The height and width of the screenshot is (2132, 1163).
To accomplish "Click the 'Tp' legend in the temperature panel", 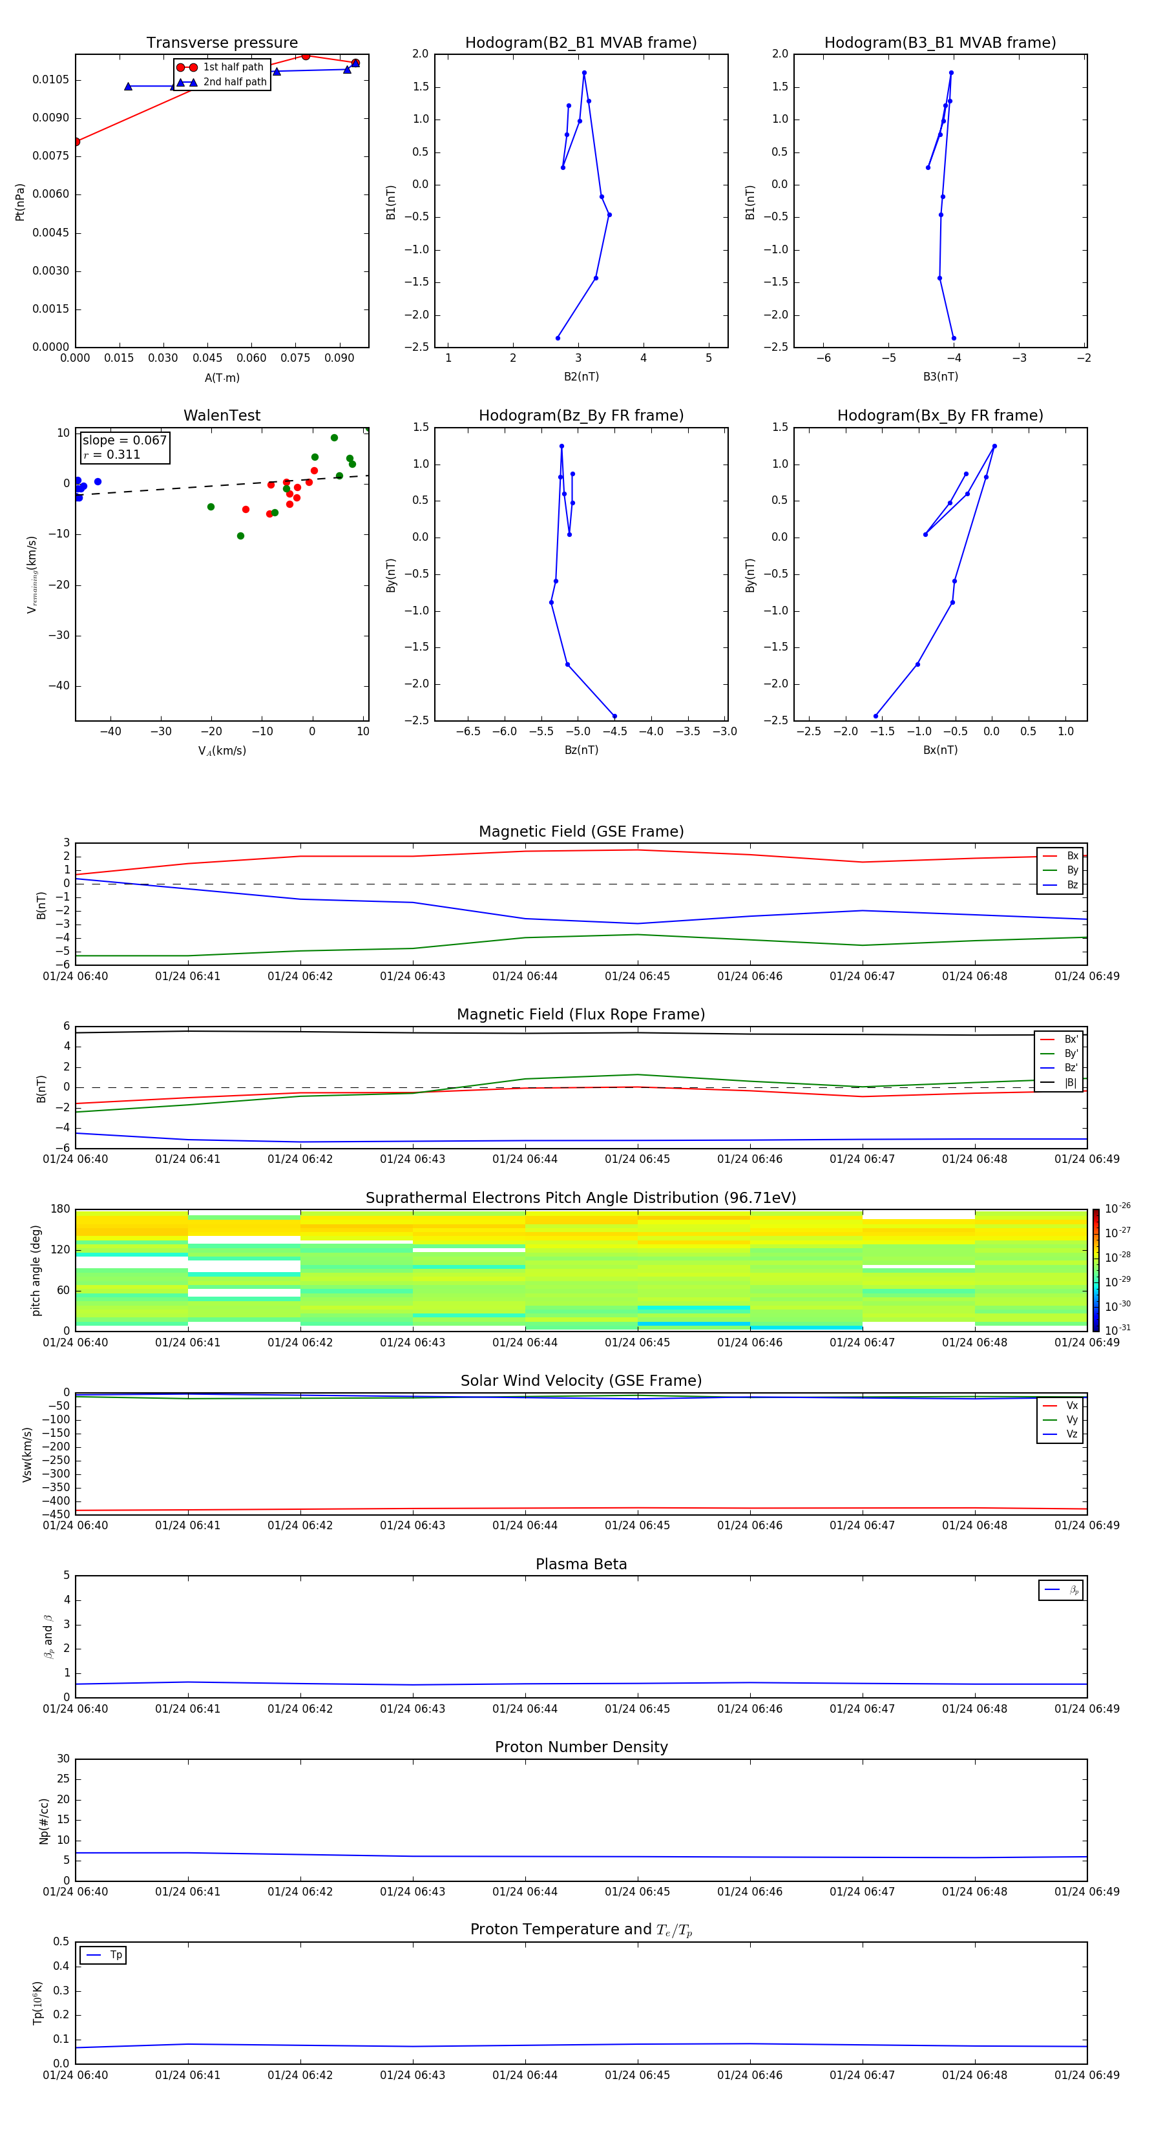I will point(103,1955).
